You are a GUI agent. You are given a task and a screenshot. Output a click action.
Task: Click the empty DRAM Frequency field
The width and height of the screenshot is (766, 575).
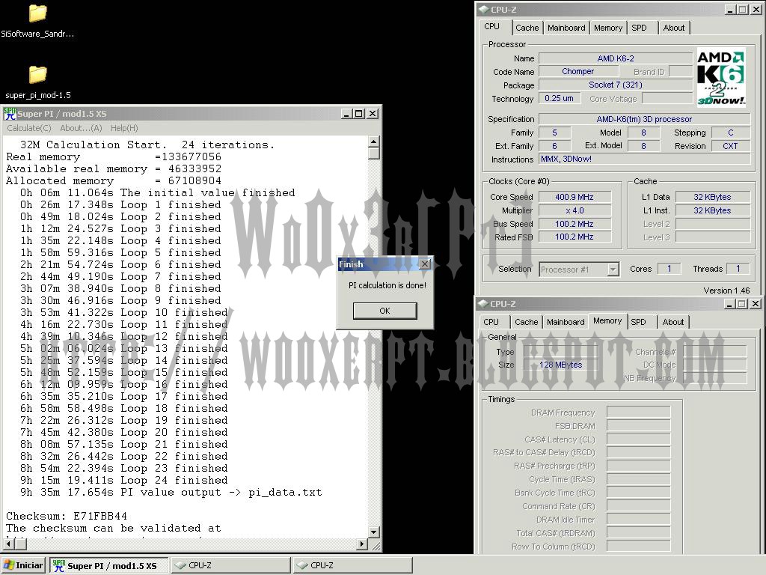coord(639,413)
